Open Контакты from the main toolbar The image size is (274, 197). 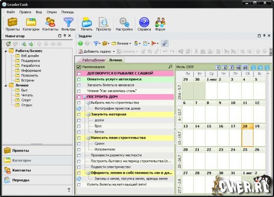pyautogui.click(x=50, y=24)
